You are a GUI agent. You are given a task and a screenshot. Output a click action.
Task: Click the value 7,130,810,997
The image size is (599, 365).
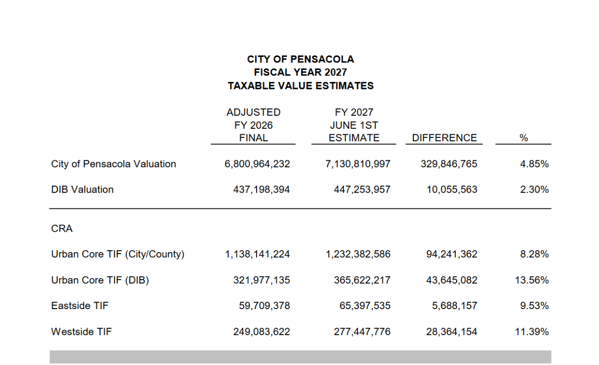pyautogui.click(x=358, y=164)
